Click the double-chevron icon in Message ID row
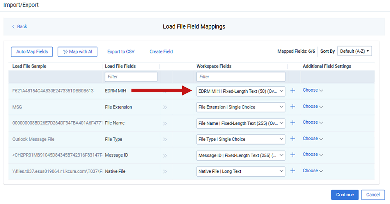Screen dimensions: 390x204 [x=165, y=156]
